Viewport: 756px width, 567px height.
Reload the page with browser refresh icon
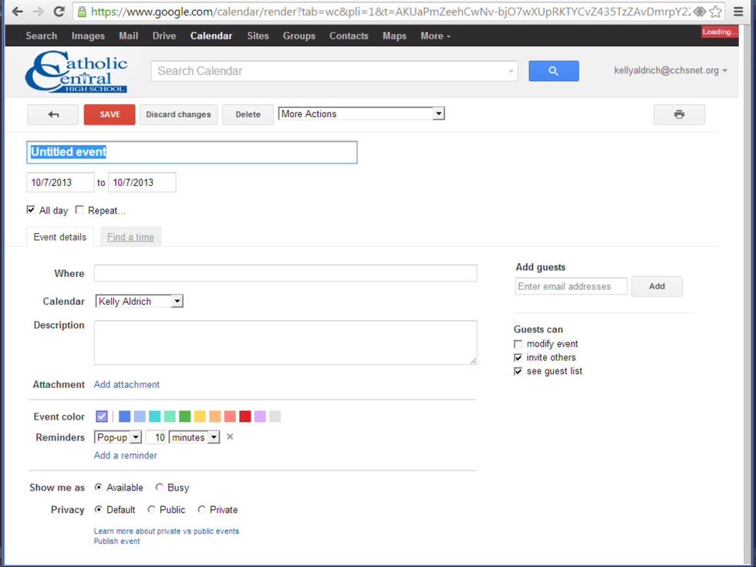[59, 12]
